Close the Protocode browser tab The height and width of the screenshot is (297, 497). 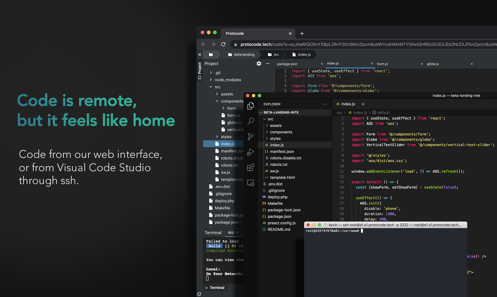pyautogui.click(x=290, y=34)
